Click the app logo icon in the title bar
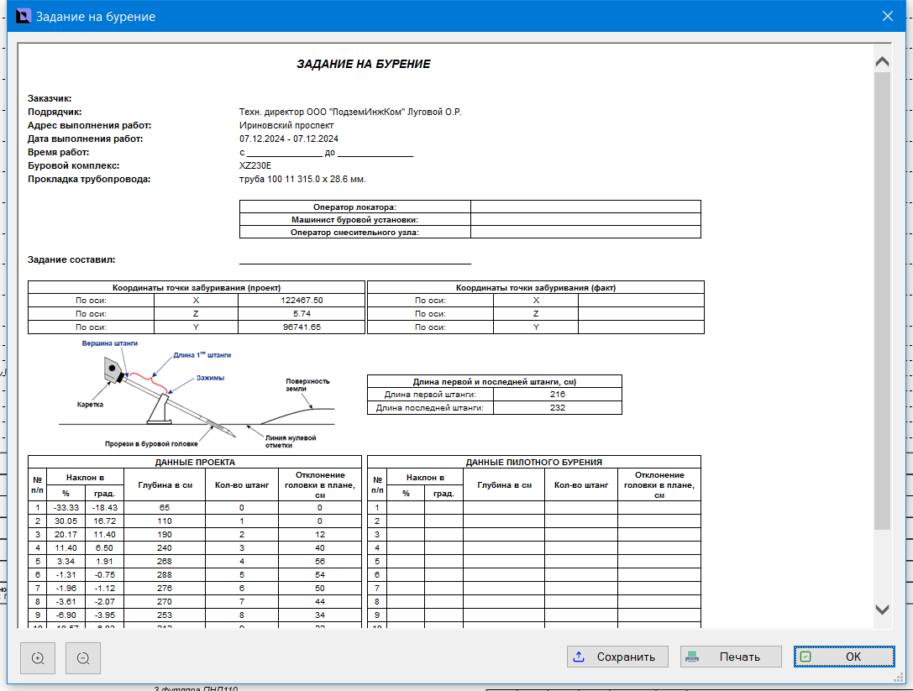This screenshot has height=691, width=913. pyautogui.click(x=24, y=16)
